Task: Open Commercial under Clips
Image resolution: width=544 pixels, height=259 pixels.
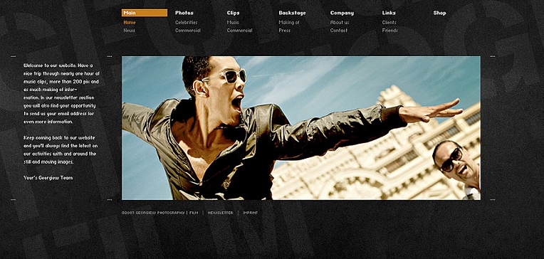Action: [239, 30]
